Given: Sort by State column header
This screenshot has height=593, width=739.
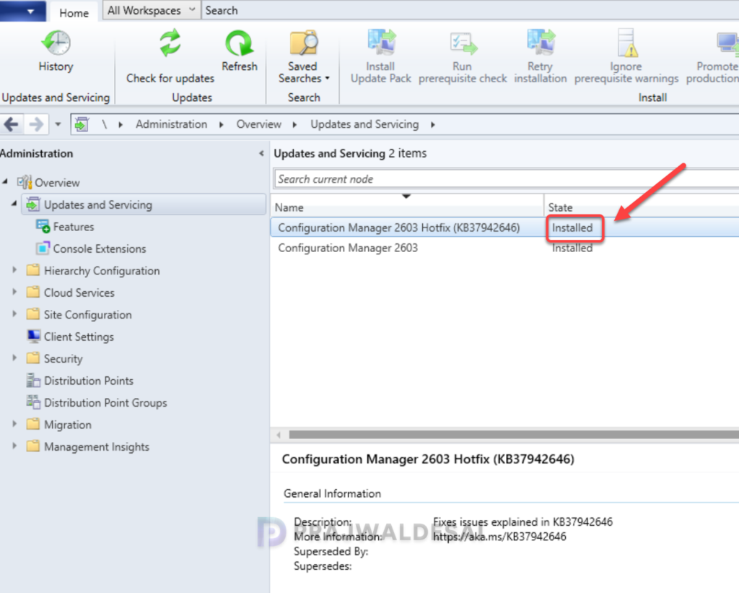Looking at the screenshot, I should (x=642, y=207).
